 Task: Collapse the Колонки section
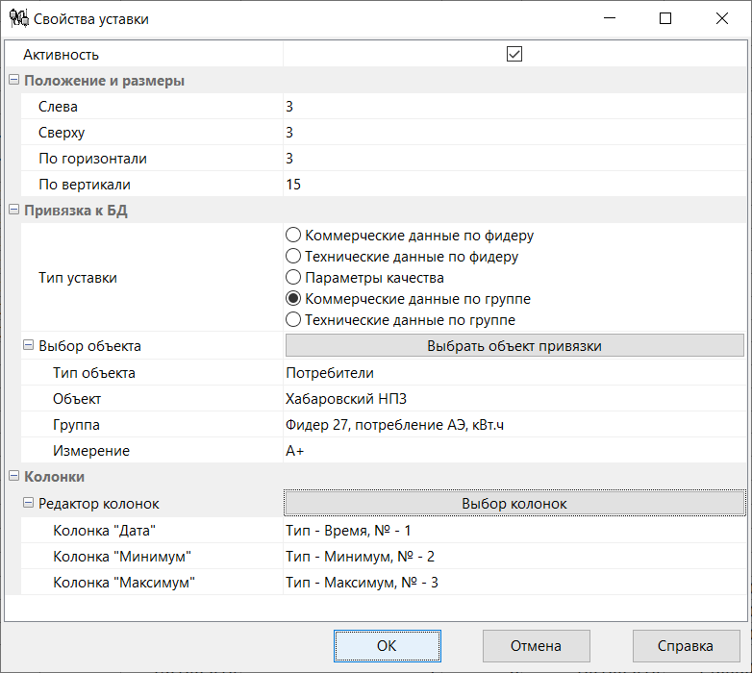click(13, 477)
